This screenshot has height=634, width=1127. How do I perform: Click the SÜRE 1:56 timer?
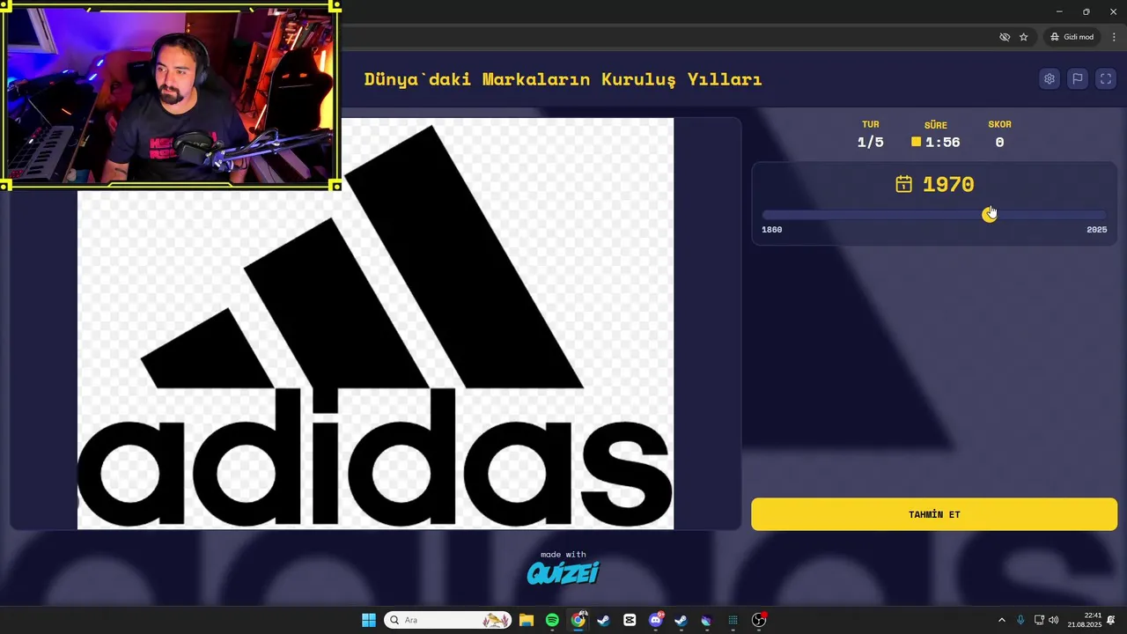point(936,135)
